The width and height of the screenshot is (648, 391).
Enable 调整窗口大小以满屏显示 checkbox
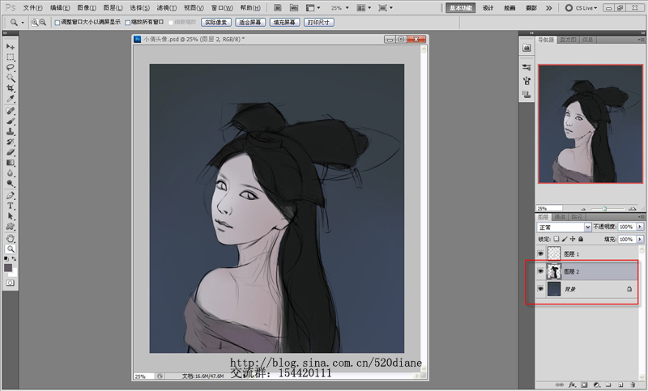click(58, 23)
